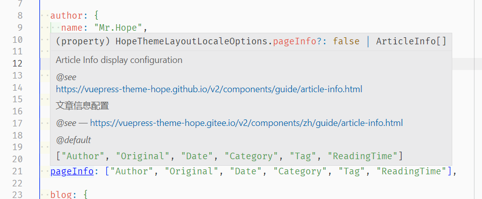Open the gitee.io zh article-info link
Image resolution: width=482 pixels, height=199 pixels.
pyautogui.click(x=246, y=123)
